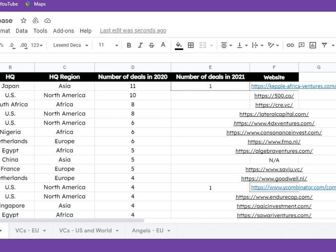This screenshot has width=336, height=252.
Task: Open the 4dxventures.com link
Action: (x=274, y=123)
